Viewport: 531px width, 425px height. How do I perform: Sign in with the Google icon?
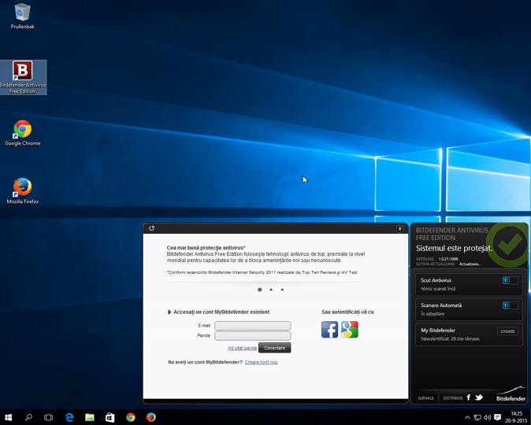(x=350, y=329)
